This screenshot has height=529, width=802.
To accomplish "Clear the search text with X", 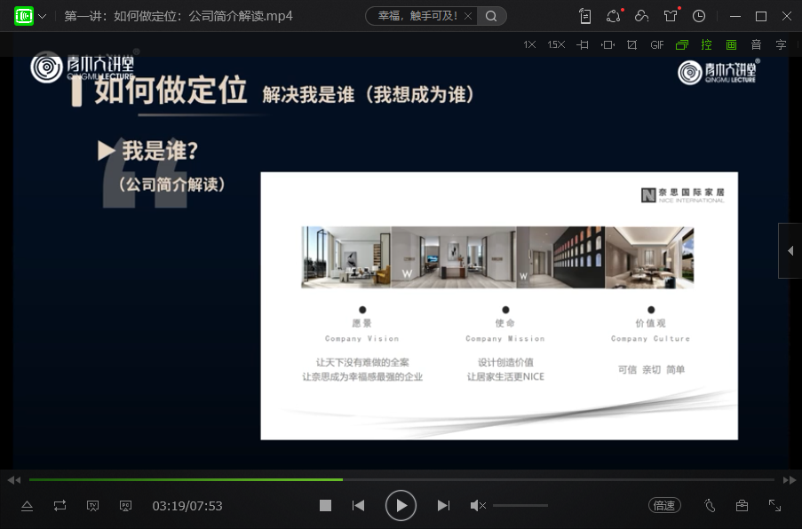I will (467, 16).
